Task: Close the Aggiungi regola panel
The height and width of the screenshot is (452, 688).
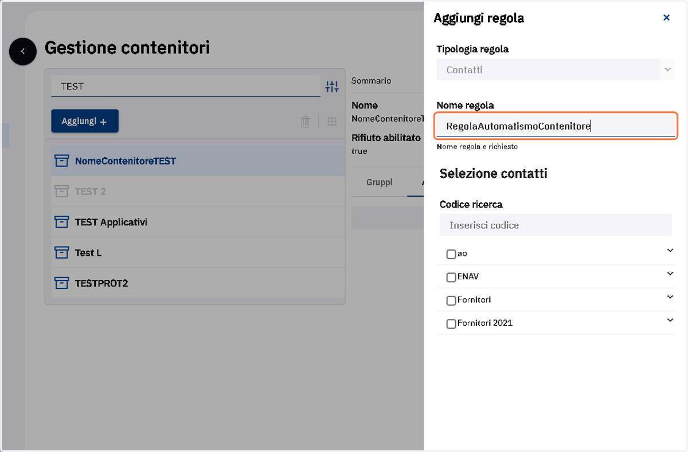Action: [x=666, y=18]
